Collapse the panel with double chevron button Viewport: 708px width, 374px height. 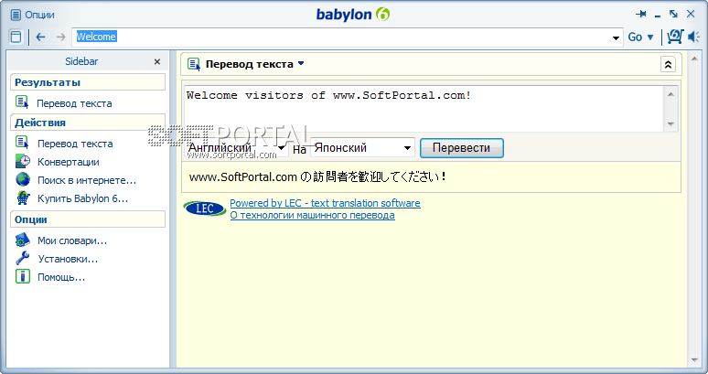click(x=668, y=65)
